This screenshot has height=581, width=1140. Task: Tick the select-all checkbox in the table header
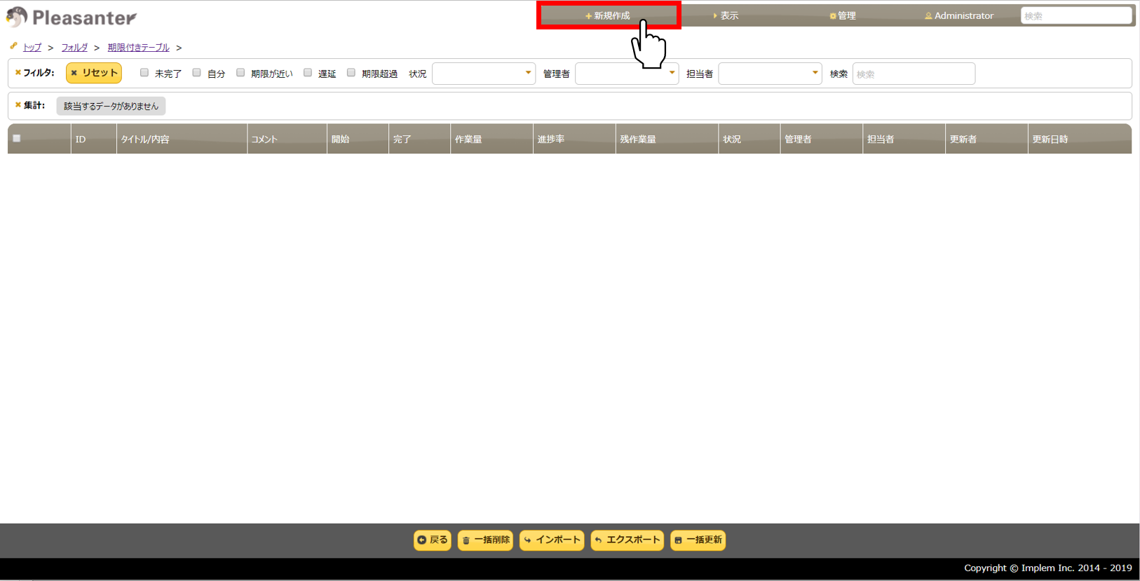pyautogui.click(x=17, y=139)
